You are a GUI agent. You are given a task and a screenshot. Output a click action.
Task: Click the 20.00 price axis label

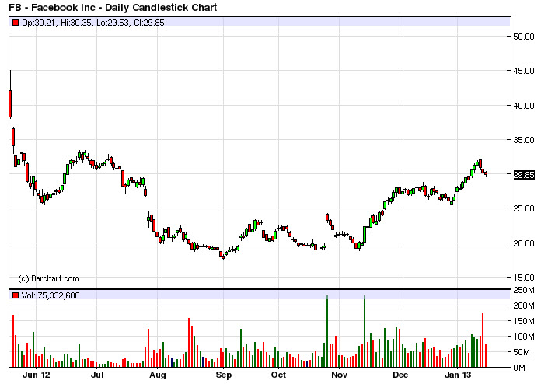(524, 243)
